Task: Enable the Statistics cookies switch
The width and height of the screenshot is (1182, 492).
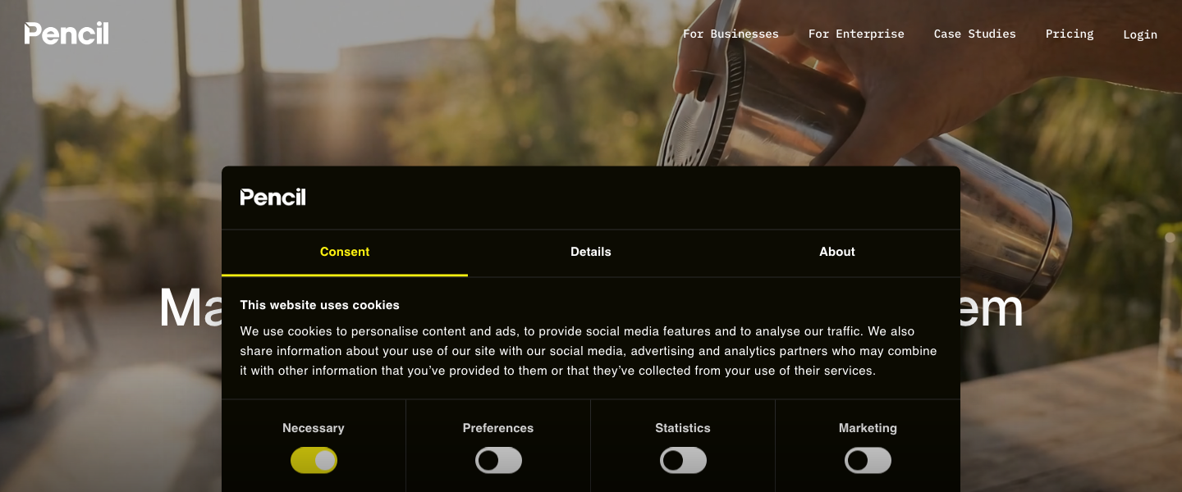Action: click(x=683, y=460)
